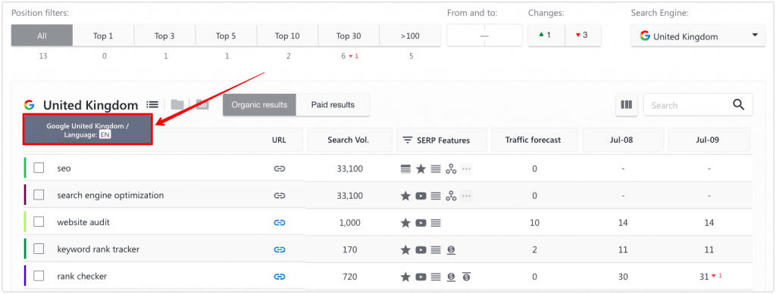Click the star feature icon for website audit
Viewport: 776px width, 294px height.
click(405, 223)
